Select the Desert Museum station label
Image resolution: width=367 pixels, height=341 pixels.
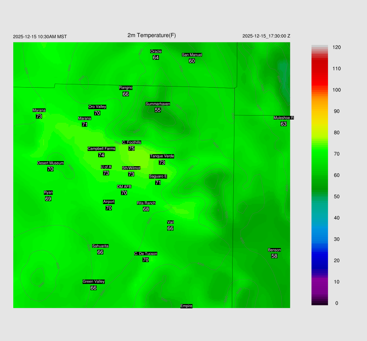[x=51, y=163]
